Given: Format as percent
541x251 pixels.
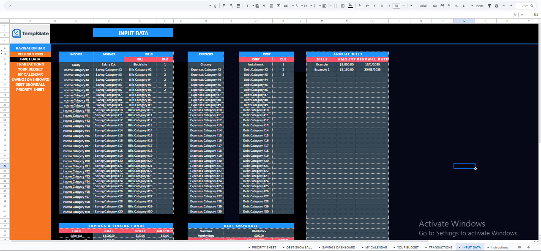Looking at the screenshot, I should [456, 6].
